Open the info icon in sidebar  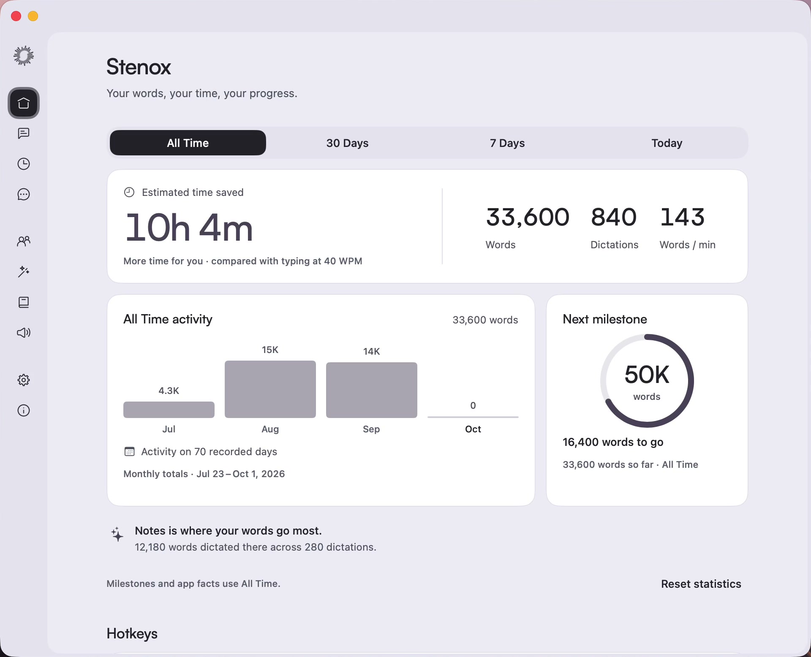pos(24,410)
